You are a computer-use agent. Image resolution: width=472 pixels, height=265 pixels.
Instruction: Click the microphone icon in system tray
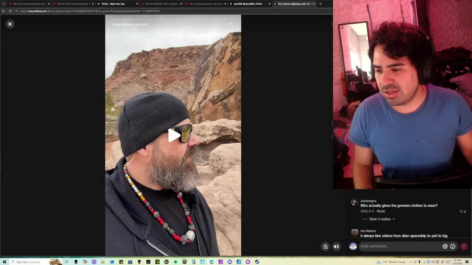tap(419, 262)
